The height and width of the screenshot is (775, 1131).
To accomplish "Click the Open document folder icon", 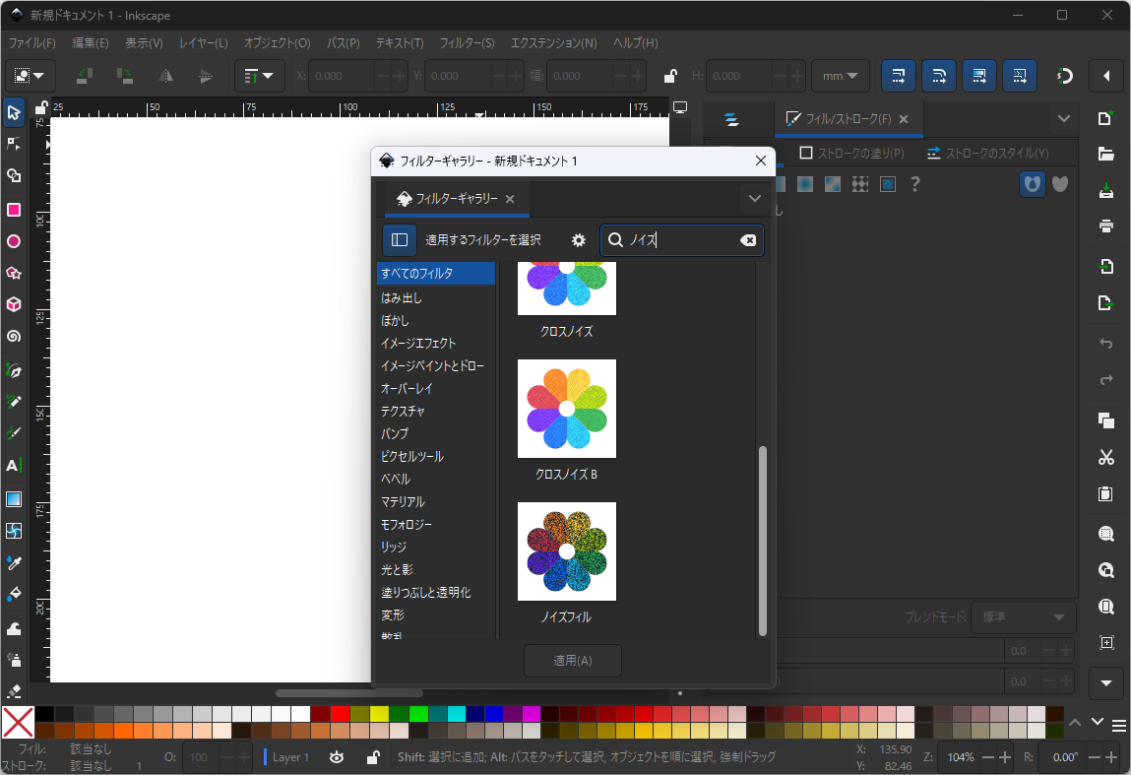I will (1105, 154).
